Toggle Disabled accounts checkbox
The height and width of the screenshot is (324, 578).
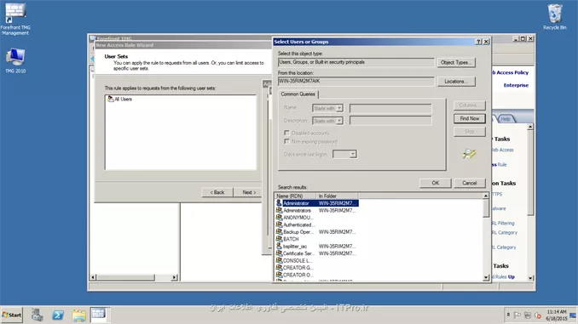[286, 133]
